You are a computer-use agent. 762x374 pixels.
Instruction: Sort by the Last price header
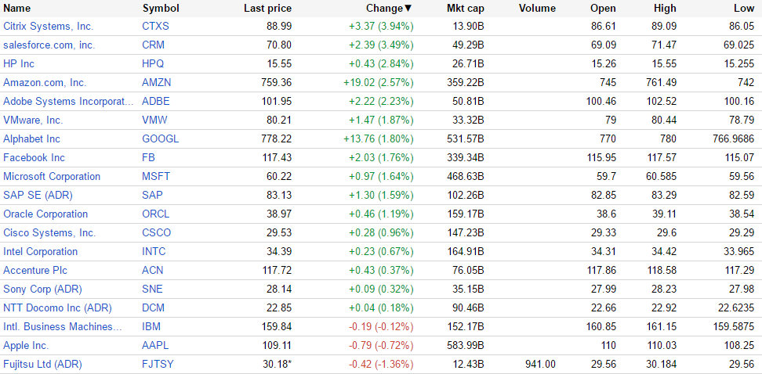pyautogui.click(x=267, y=9)
